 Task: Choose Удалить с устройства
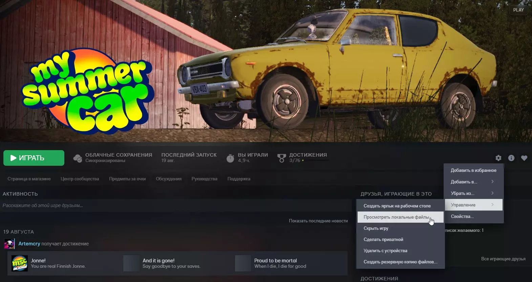(400, 251)
